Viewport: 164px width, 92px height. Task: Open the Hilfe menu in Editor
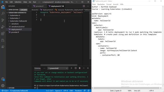pos(121,4)
